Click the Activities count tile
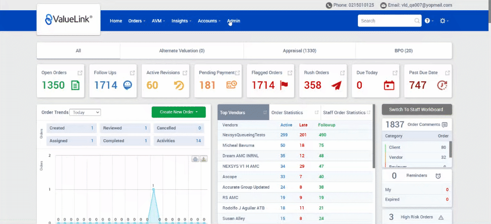The height and width of the screenshot is (224, 491). pyautogui.click(x=179, y=141)
